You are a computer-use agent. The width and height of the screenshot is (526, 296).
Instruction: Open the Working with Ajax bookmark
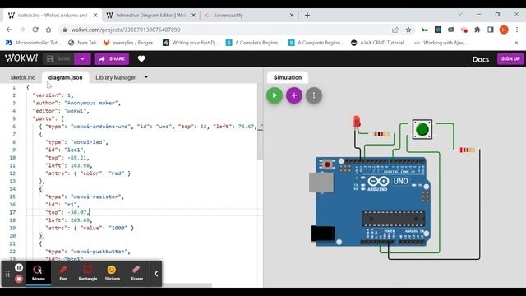441,43
